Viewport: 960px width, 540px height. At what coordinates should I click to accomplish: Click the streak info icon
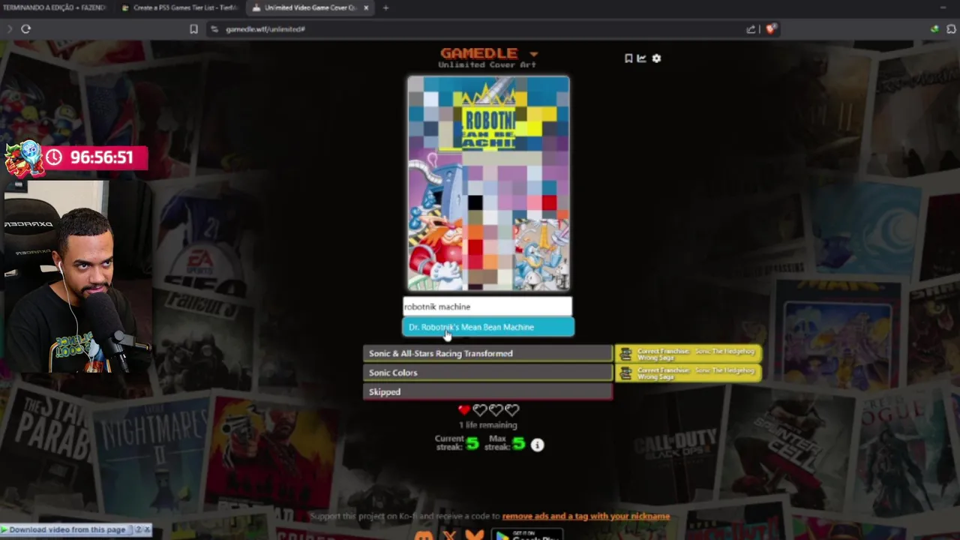[537, 445]
